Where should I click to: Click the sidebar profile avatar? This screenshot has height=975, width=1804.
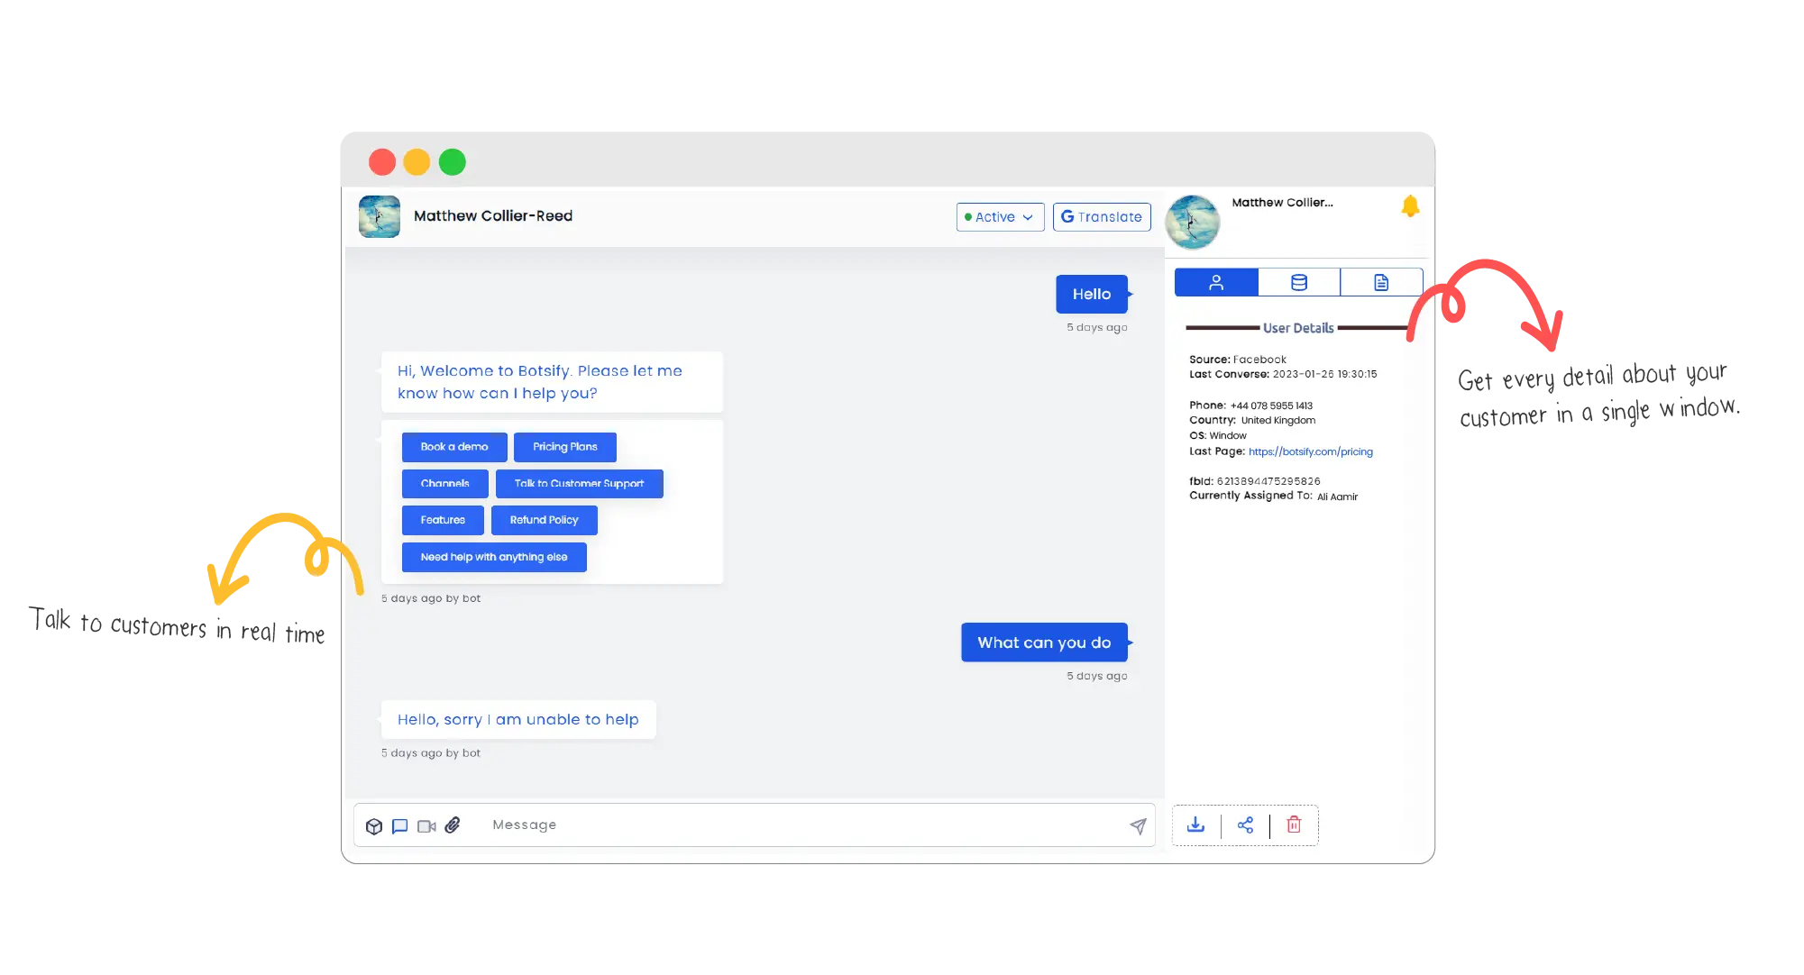1193,222
